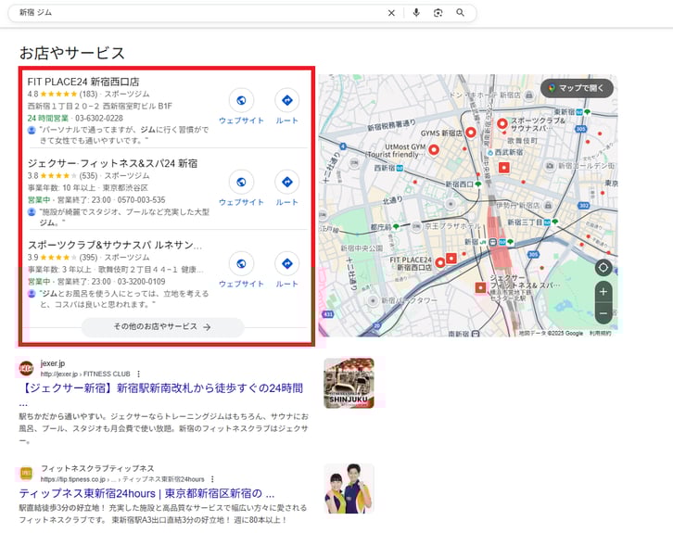The width and height of the screenshot is (673, 533).
Task: Zoom out the map with minus button
Action: 603,313
